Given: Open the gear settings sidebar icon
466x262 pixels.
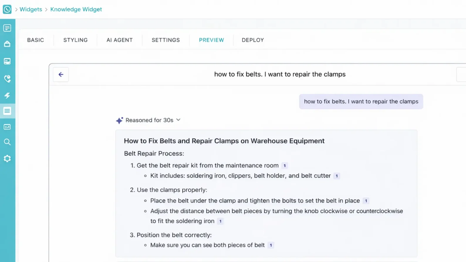Looking at the screenshot, I should tap(7, 159).
